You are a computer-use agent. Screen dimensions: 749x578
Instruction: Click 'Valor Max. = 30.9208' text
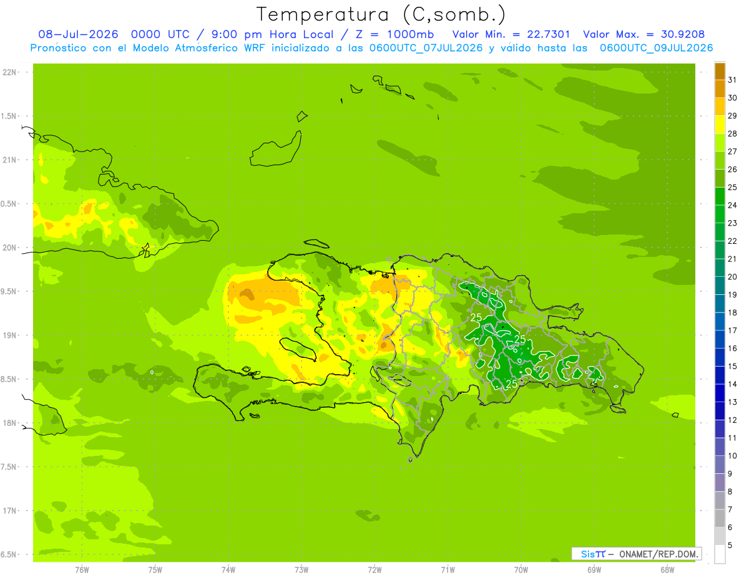coord(644,34)
